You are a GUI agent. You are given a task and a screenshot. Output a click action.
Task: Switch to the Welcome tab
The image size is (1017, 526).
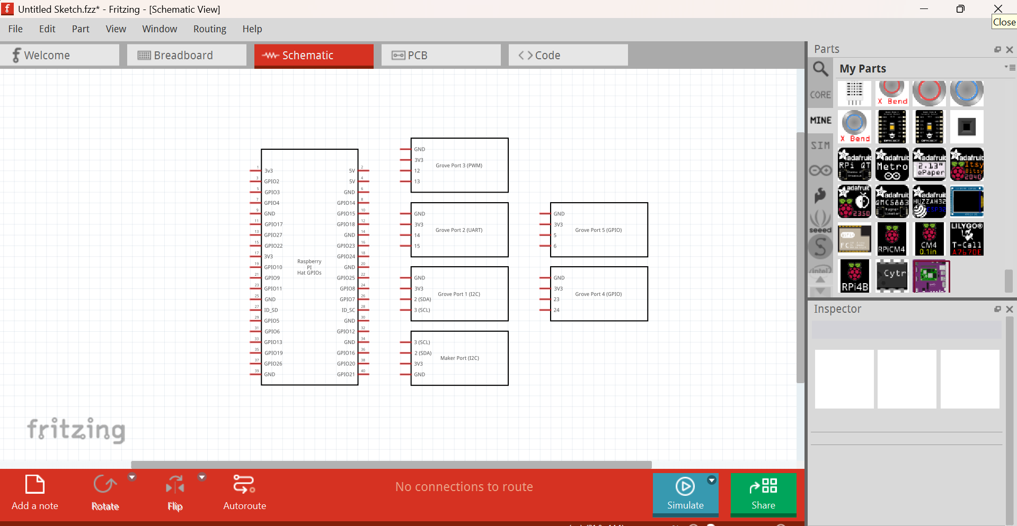[59, 56]
